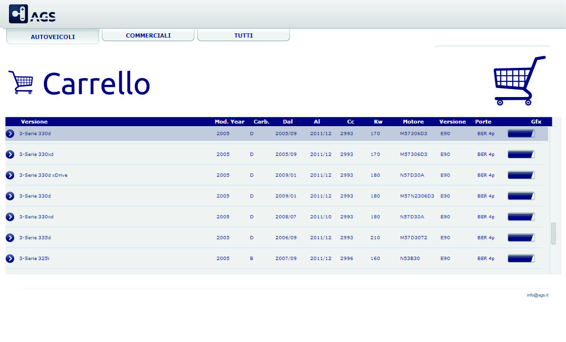The width and height of the screenshot is (566, 342).
Task: Open arrow icon for 3-Serie 330d 170 kW row
Action: coord(10,134)
